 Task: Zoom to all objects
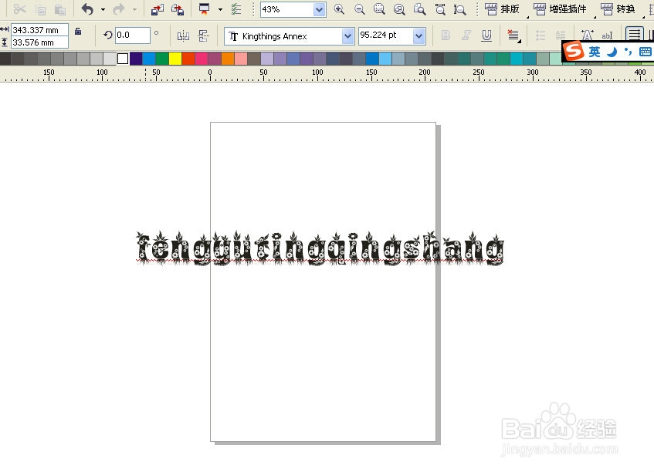coord(399,9)
